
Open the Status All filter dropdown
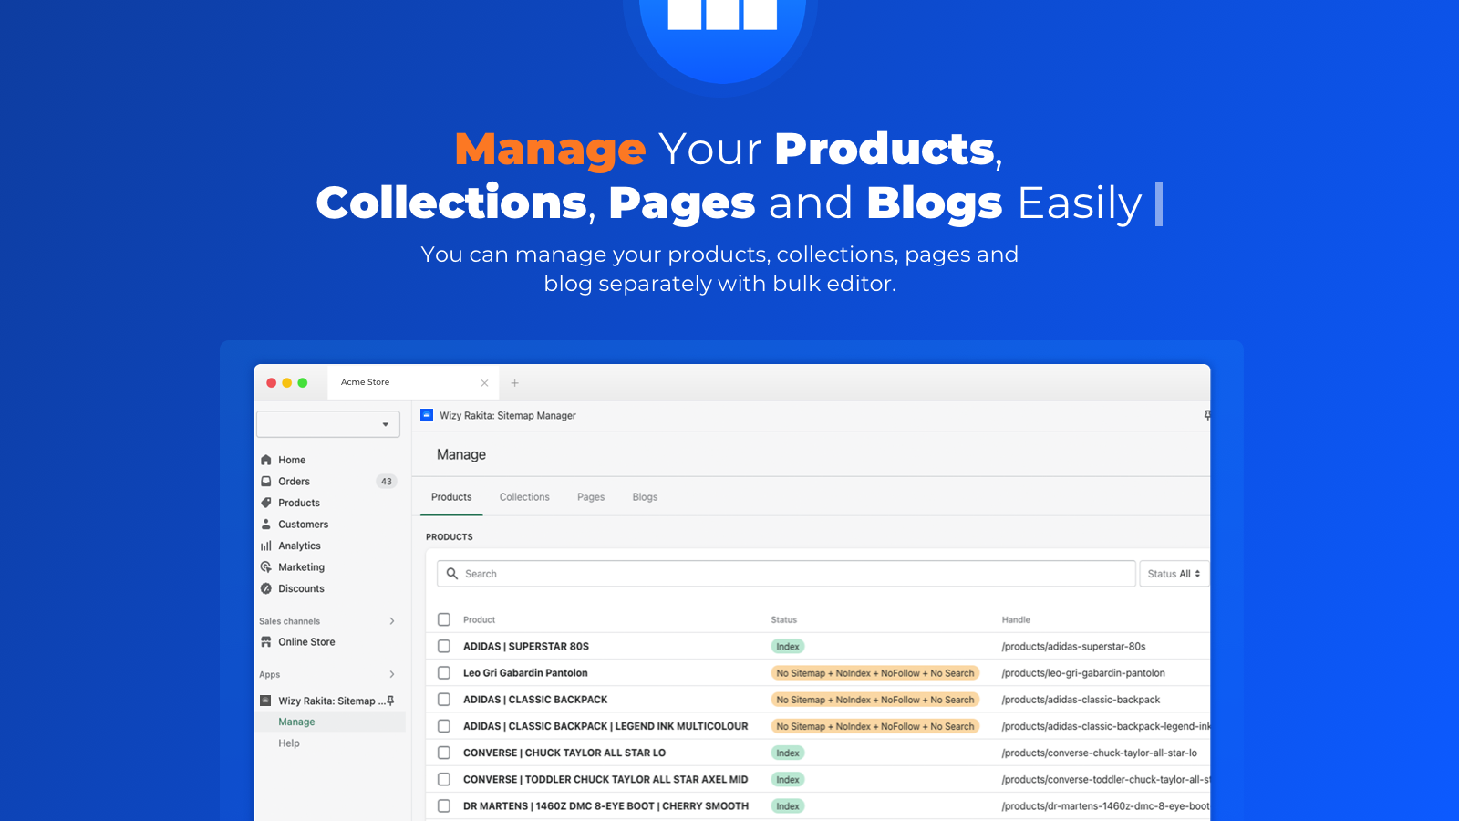[x=1174, y=574]
